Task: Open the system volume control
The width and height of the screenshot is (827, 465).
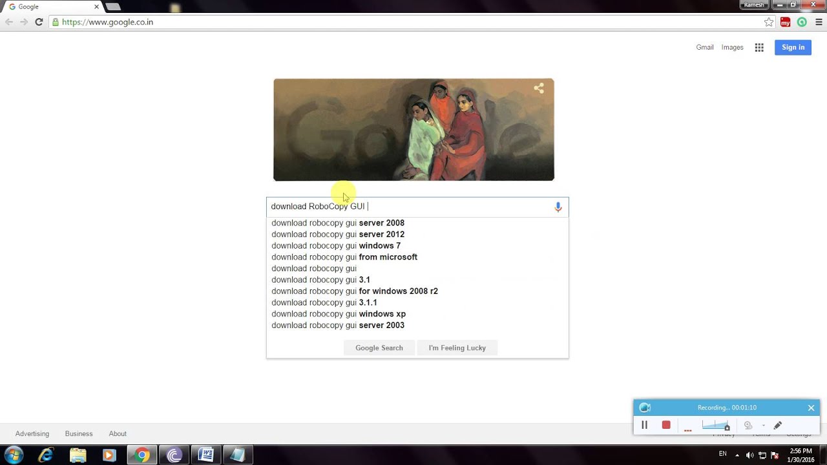Action: click(x=749, y=455)
